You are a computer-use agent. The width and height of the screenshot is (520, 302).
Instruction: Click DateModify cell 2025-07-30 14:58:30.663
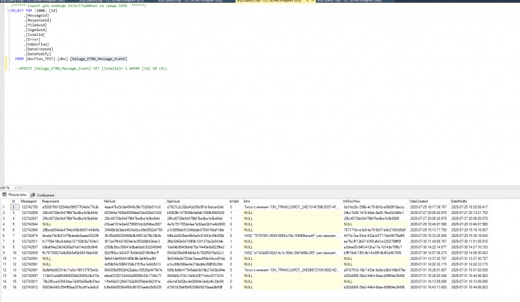coord(470,253)
